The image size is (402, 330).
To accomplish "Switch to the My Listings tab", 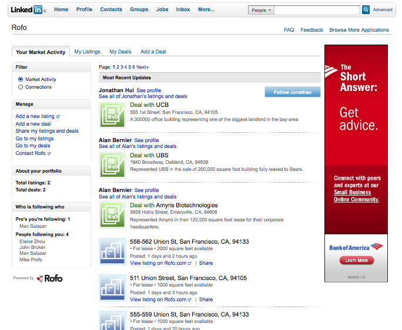I will point(87,52).
